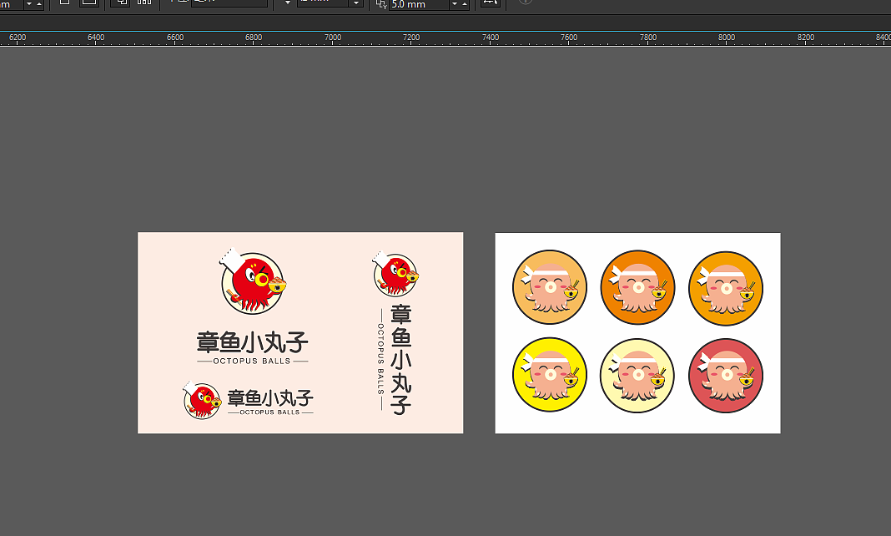The image size is (891, 536).
Task: Select the vertical 章鱼小丸子 text
Action: [401, 360]
